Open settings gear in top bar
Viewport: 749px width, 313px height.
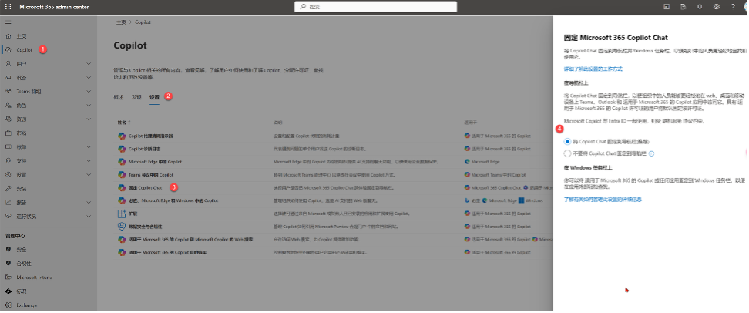(x=716, y=7)
